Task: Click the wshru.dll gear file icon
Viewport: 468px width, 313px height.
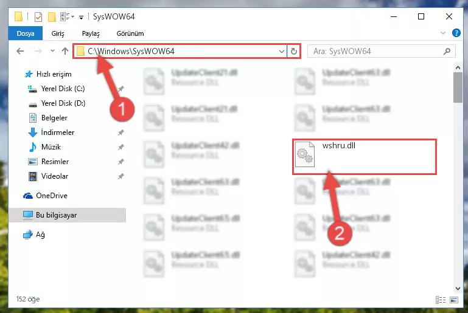Action: [305, 154]
